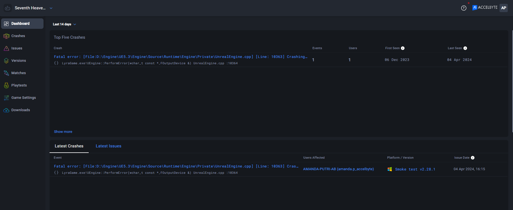
Task: Click the Show more link
Action: [x=63, y=132]
